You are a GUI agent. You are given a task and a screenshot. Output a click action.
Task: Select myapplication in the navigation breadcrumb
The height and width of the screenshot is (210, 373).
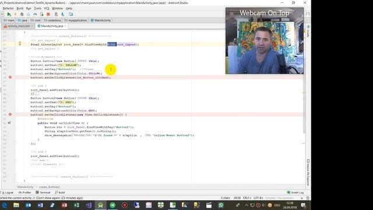click(76, 20)
